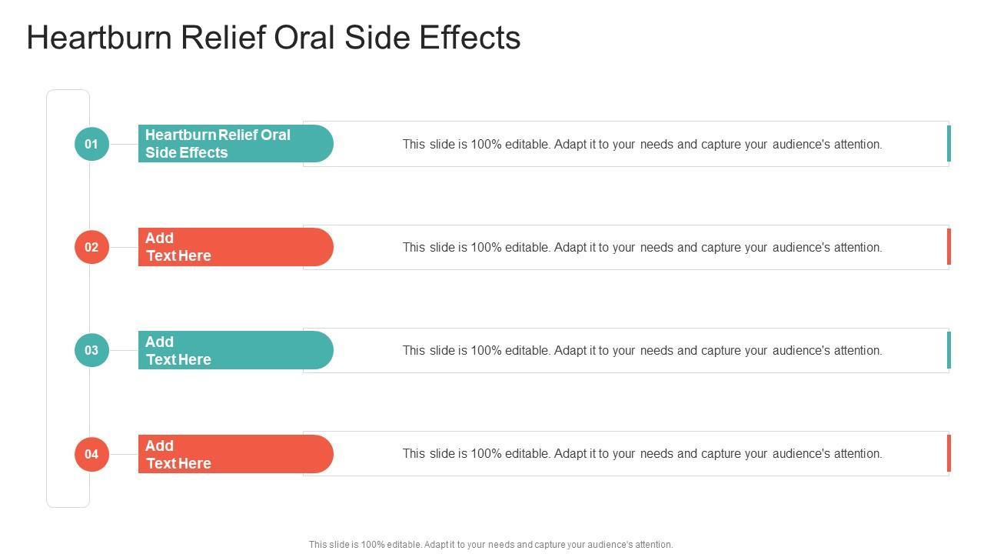Select the red accent bar ending row 02
984x554 pixels.
[949, 247]
